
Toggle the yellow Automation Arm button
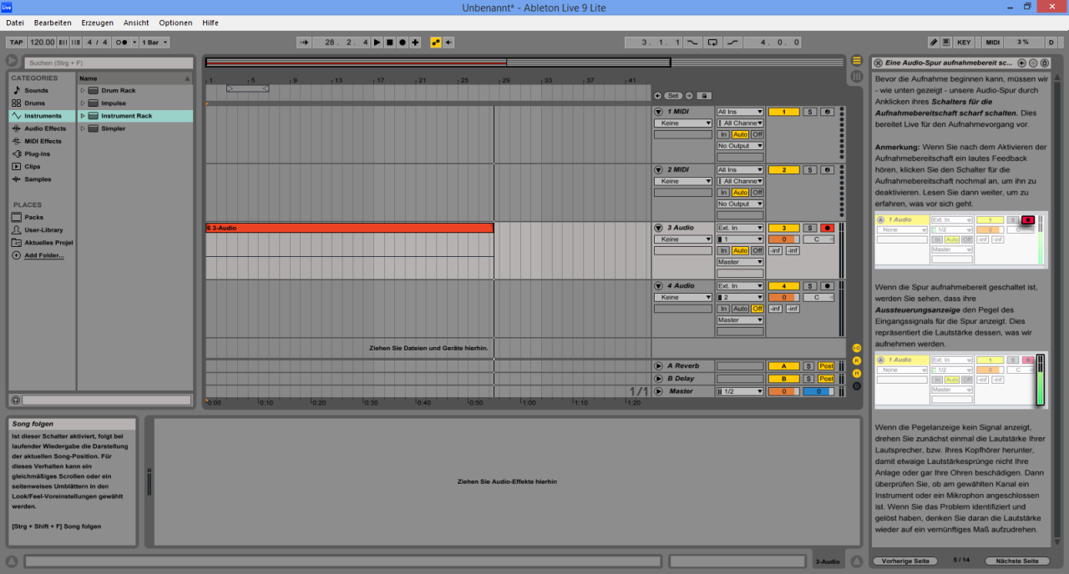click(435, 42)
